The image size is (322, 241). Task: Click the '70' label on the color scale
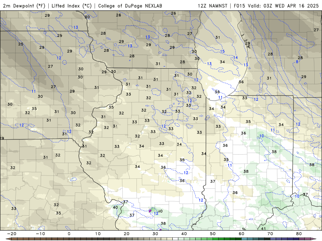[x=270, y=234]
